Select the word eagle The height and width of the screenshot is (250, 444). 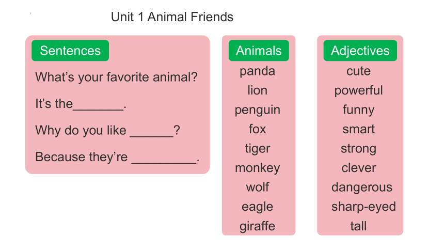click(x=258, y=207)
